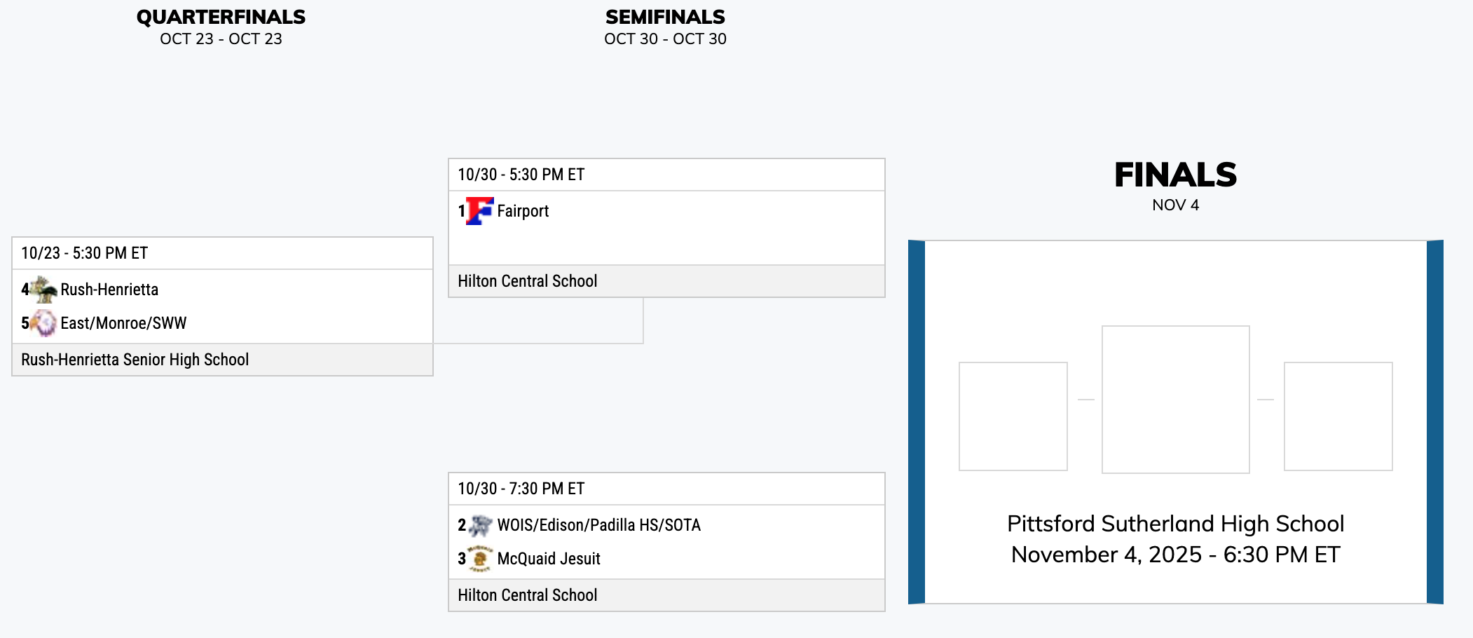Open the WOIS/Edison/Padilla HS/SOTA team link

pos(598,525)
